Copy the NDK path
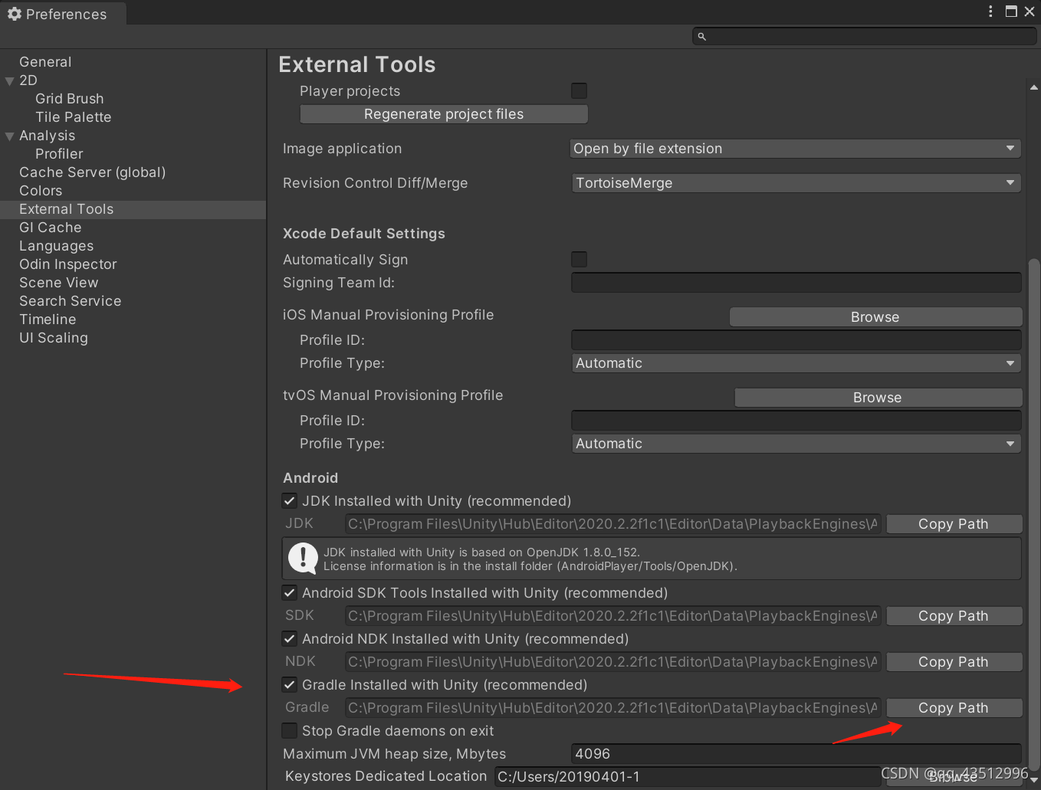 coord(954,661)
